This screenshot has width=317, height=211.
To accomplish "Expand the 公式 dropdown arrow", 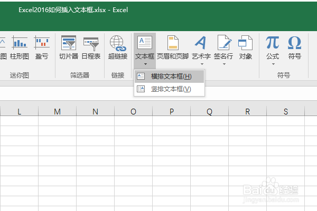I will click(273, 64).
